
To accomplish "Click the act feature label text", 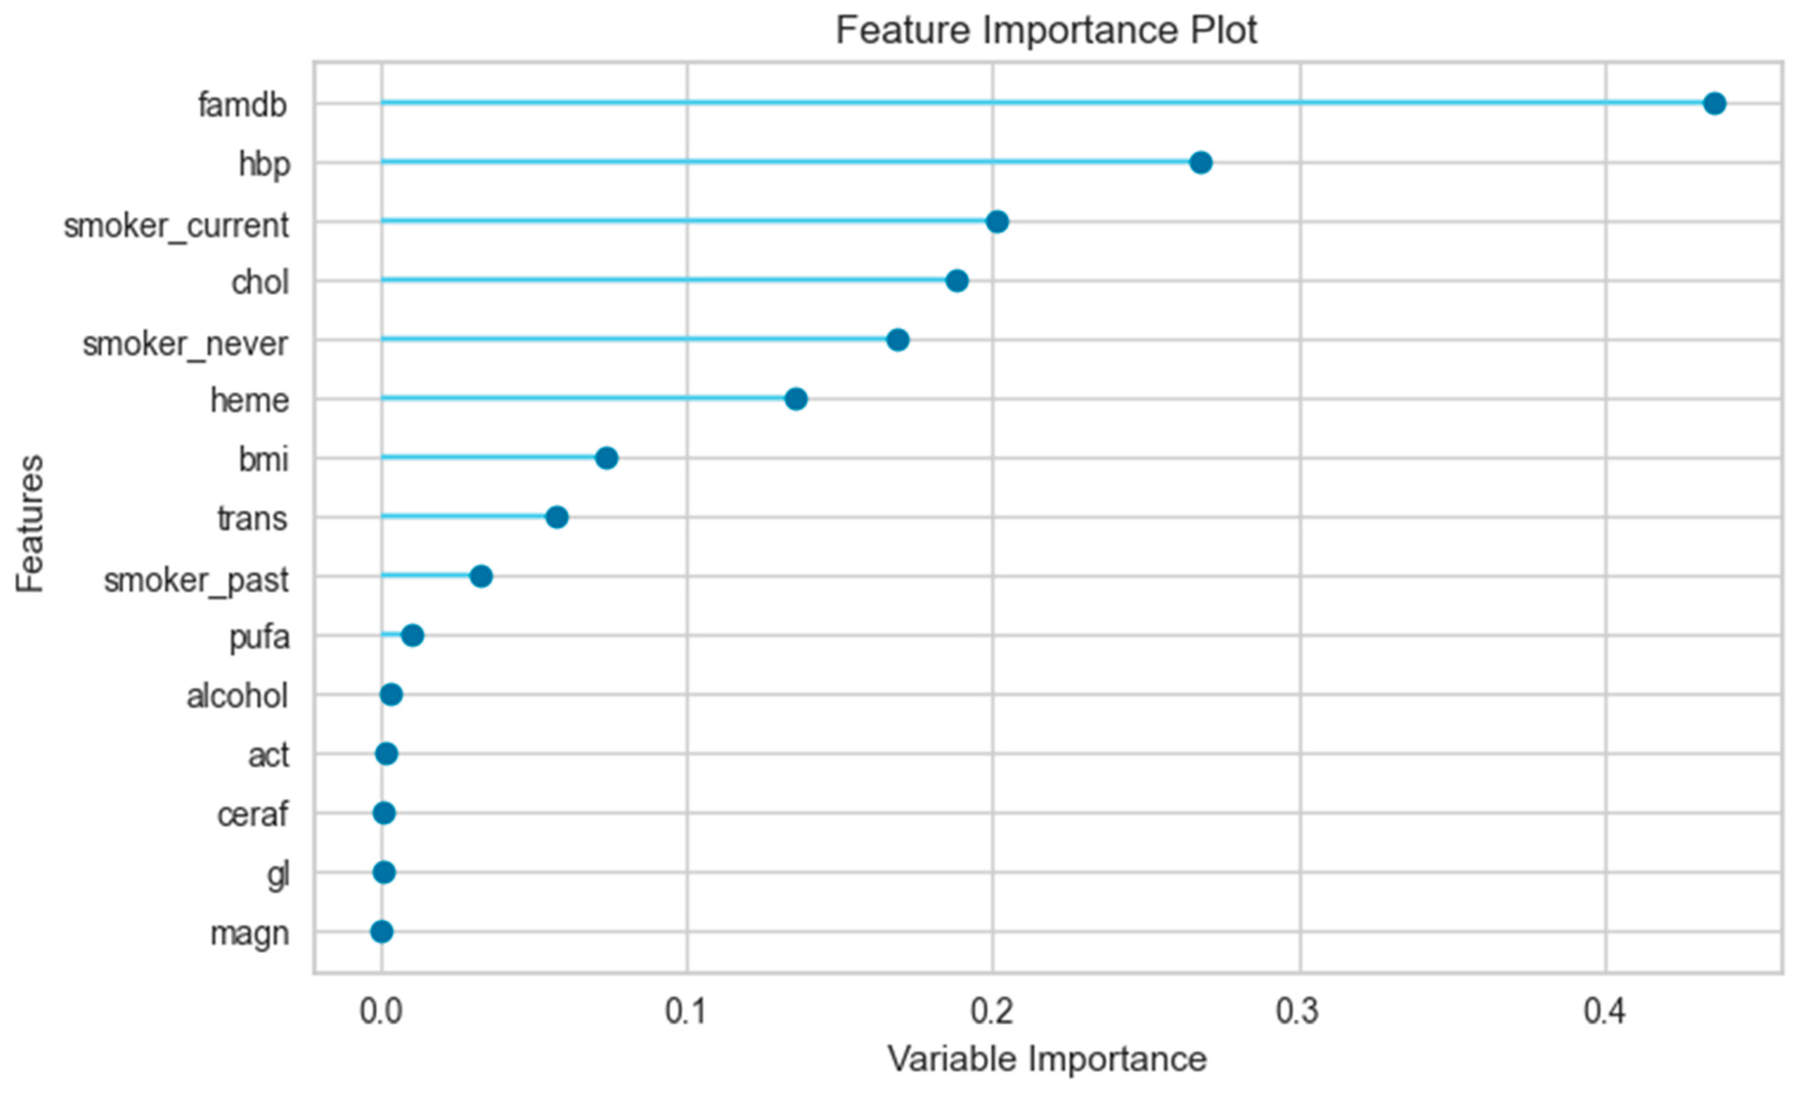I will click(269, 755).
